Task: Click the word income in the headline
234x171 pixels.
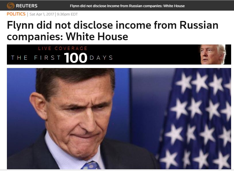Action: pyautogui.click(x=128, y=26)
